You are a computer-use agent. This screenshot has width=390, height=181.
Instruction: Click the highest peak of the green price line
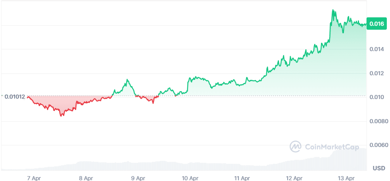pyautogui.click(x=333, y=10)
